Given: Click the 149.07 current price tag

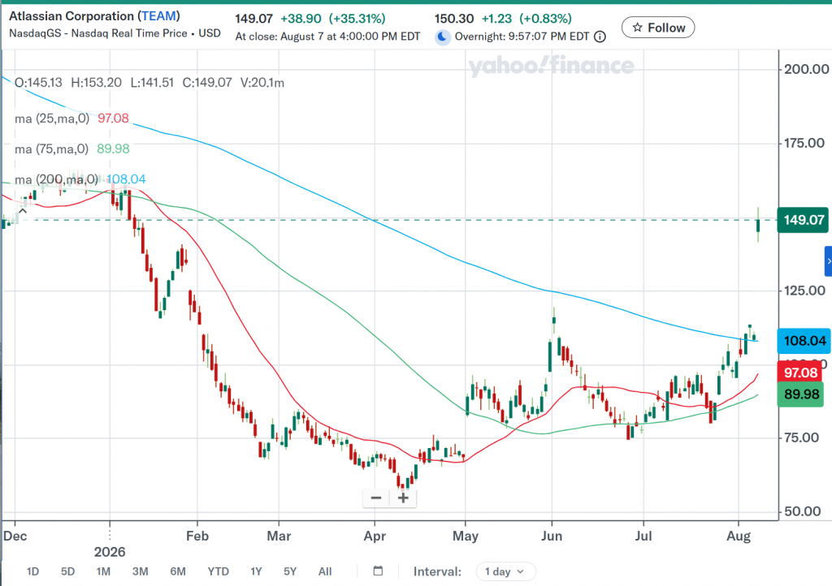Looking at the screenshot, I should pyautogui.click(x=804, y=220).
